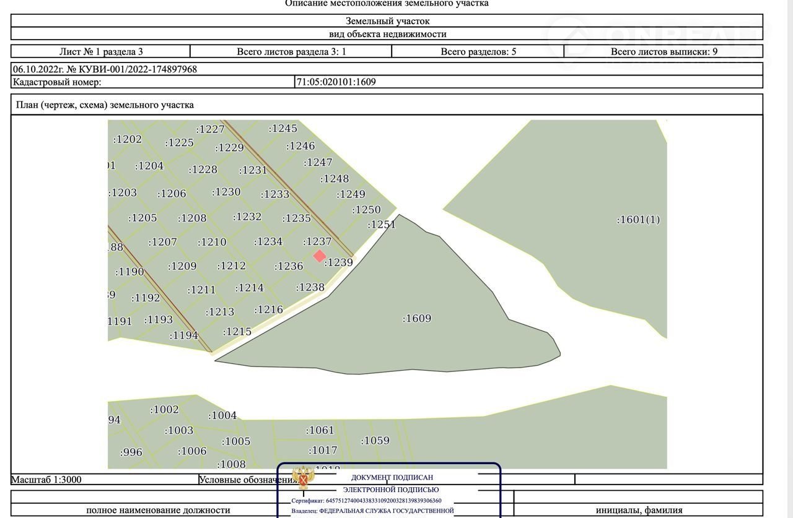Click the 'ДОКУМЕНТ ПОДПИСАН' stamp heading

coord(392,477)
